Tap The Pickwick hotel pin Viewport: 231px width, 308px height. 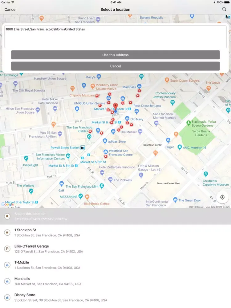110,179
